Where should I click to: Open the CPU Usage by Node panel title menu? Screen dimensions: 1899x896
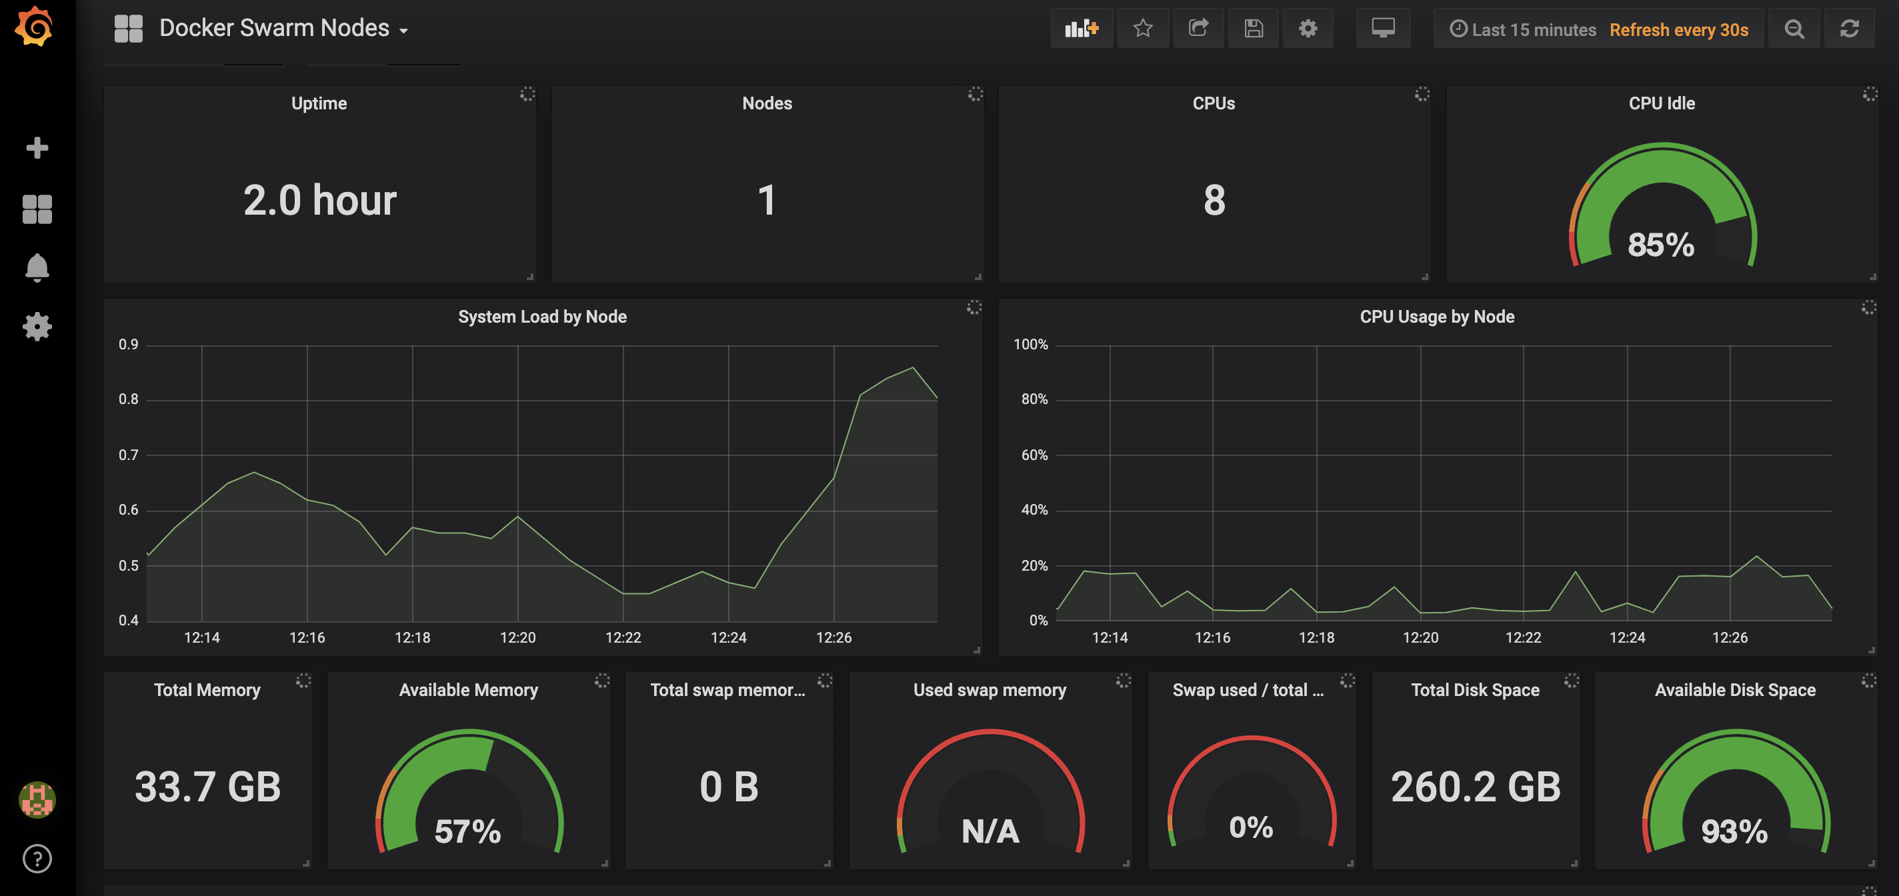point(1436,317)
